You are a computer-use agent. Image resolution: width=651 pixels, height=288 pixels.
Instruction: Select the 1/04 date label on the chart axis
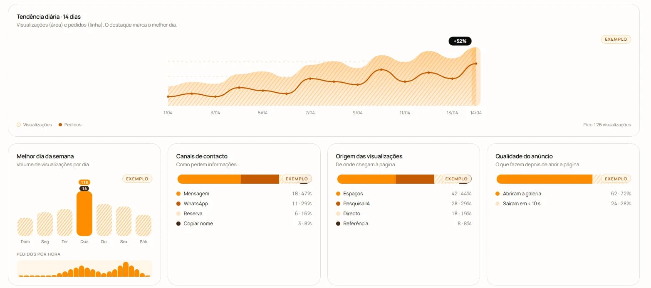168,113
